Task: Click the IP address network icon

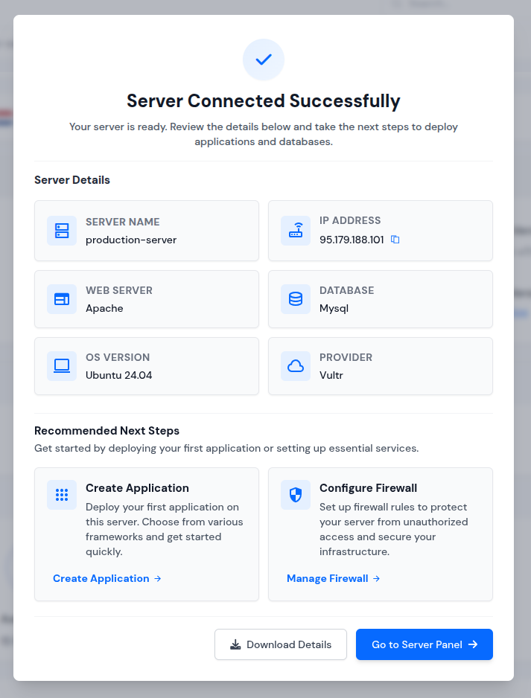Action: tap(296, 231)
